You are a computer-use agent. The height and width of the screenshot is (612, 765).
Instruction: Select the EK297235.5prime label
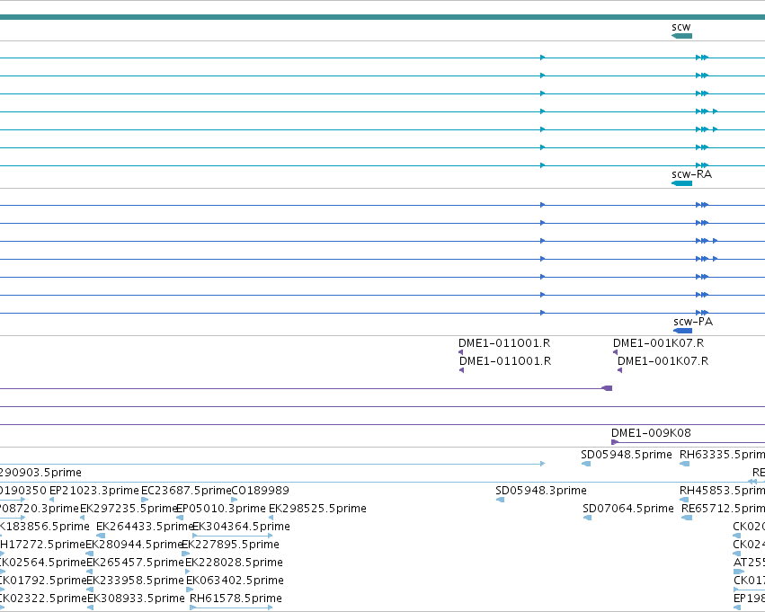coord(129,508)
